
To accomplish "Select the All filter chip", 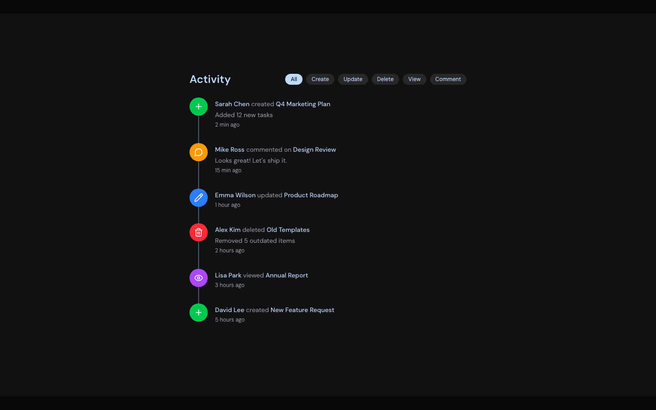I will click(294, 79).
